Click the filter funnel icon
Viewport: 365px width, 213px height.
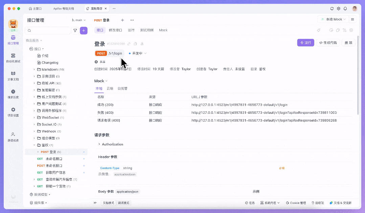75,30
